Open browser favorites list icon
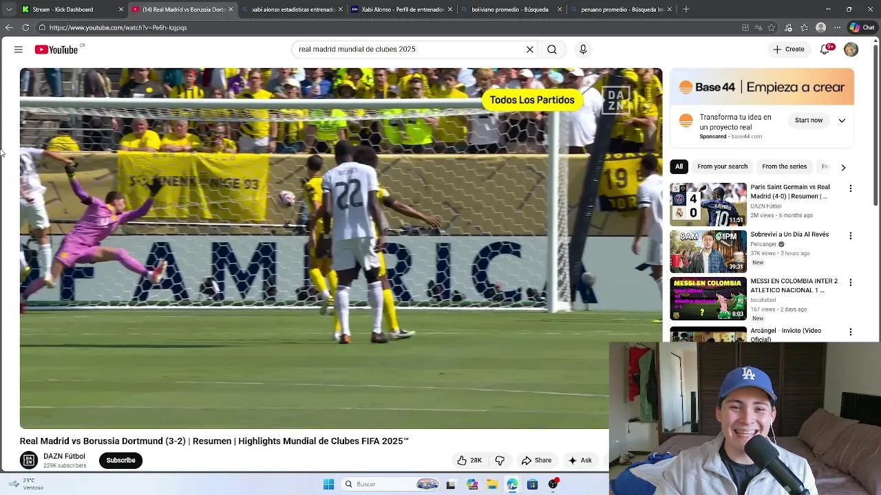This screenshot has height=495, width=881. coord(805,27)
